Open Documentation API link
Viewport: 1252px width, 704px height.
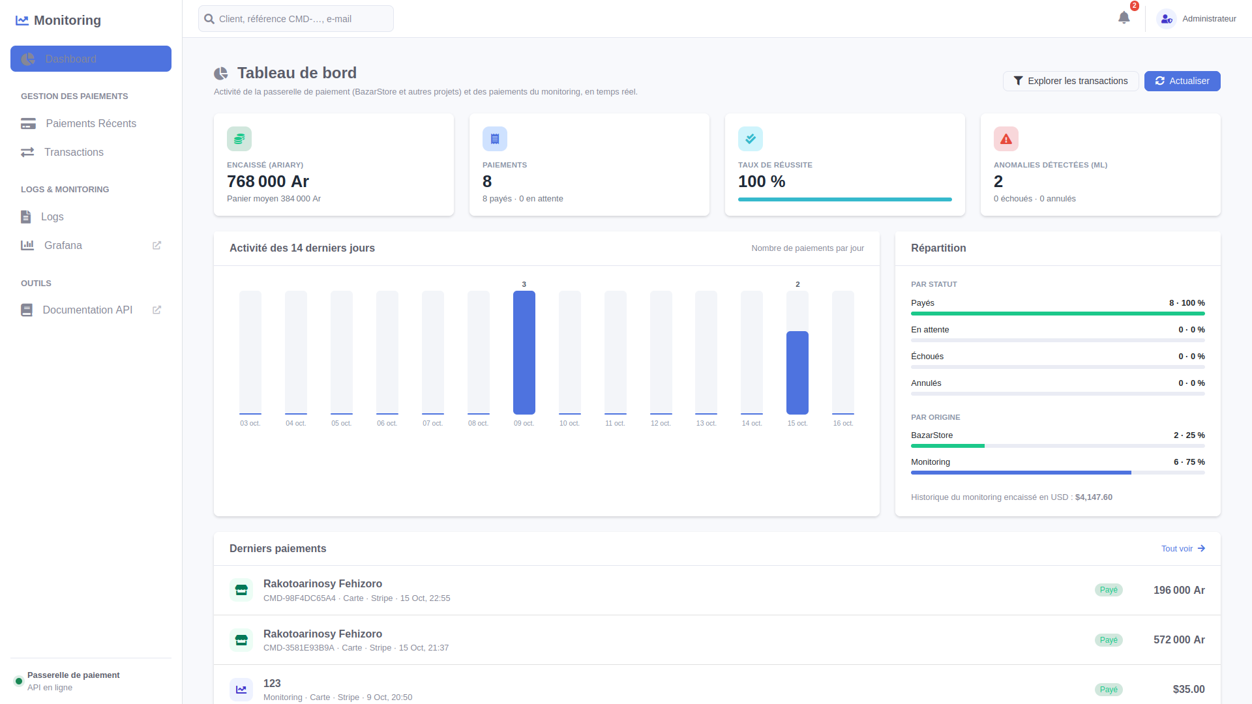coord(91,310)
